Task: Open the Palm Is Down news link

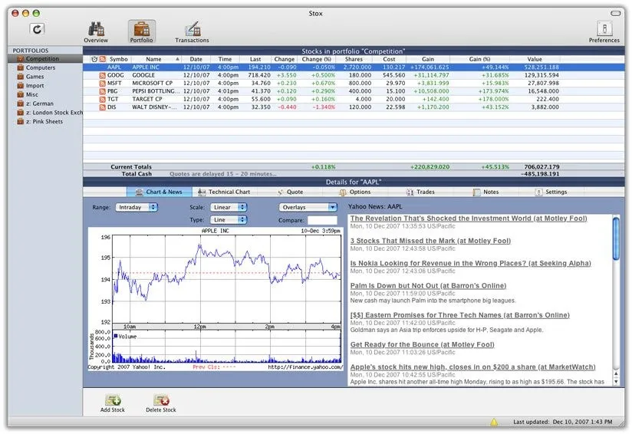Action: [x=416, y=285]
